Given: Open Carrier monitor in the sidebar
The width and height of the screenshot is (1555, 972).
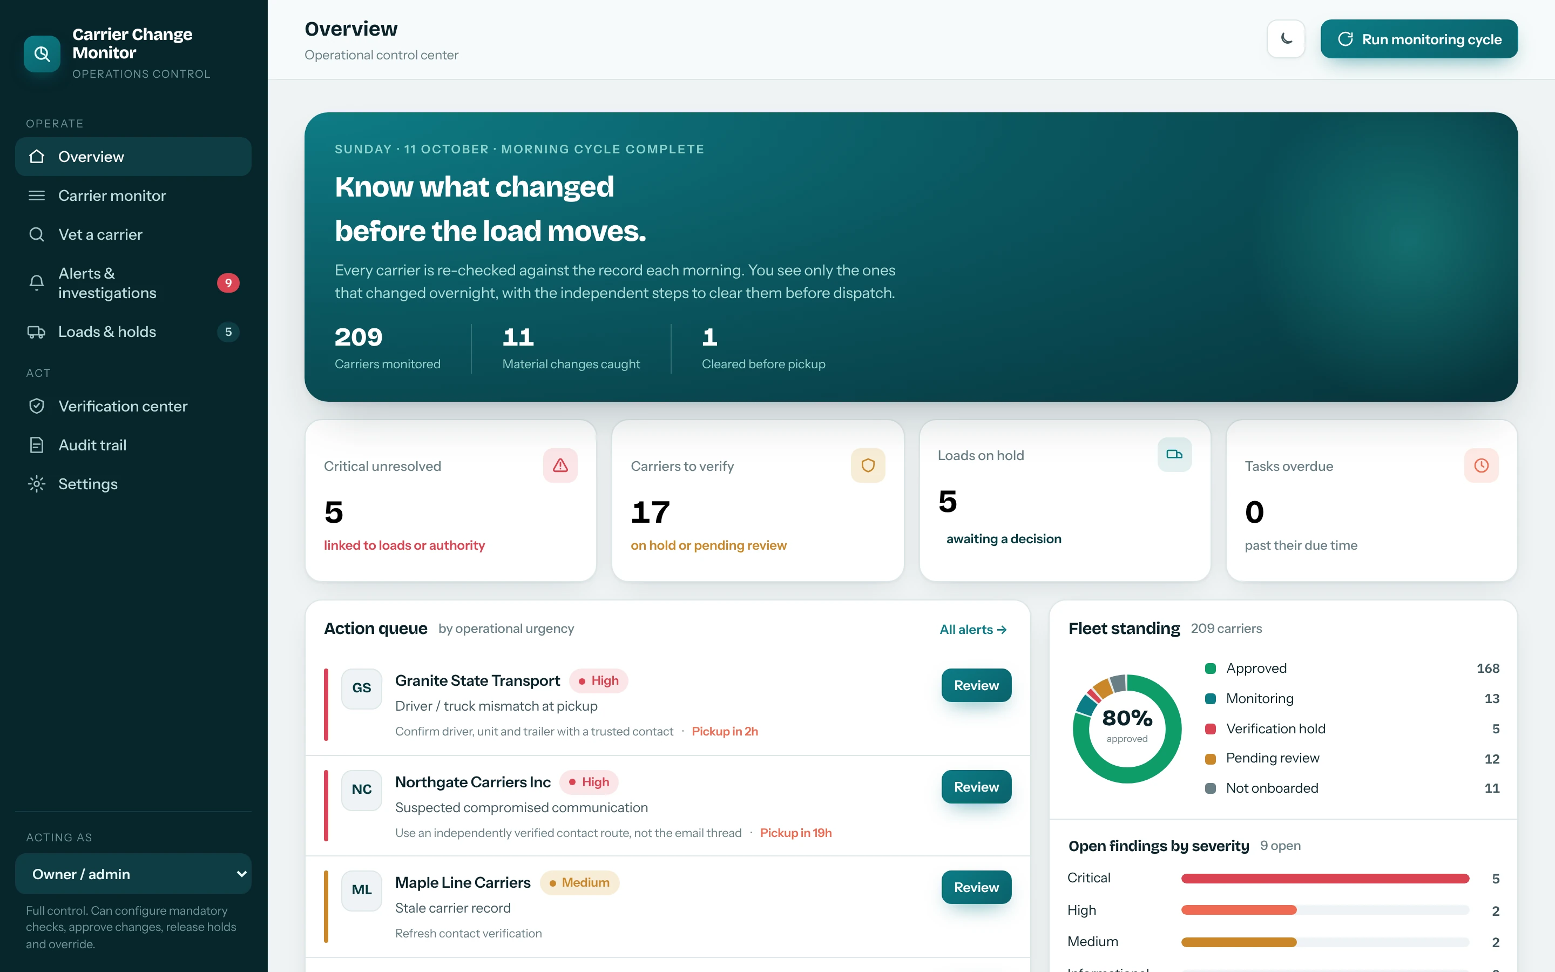Looking at the screenshot, I should [x=133, y=195].
